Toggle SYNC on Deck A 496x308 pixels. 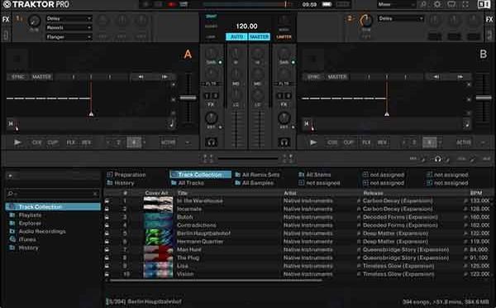click(x=18, y=77)
